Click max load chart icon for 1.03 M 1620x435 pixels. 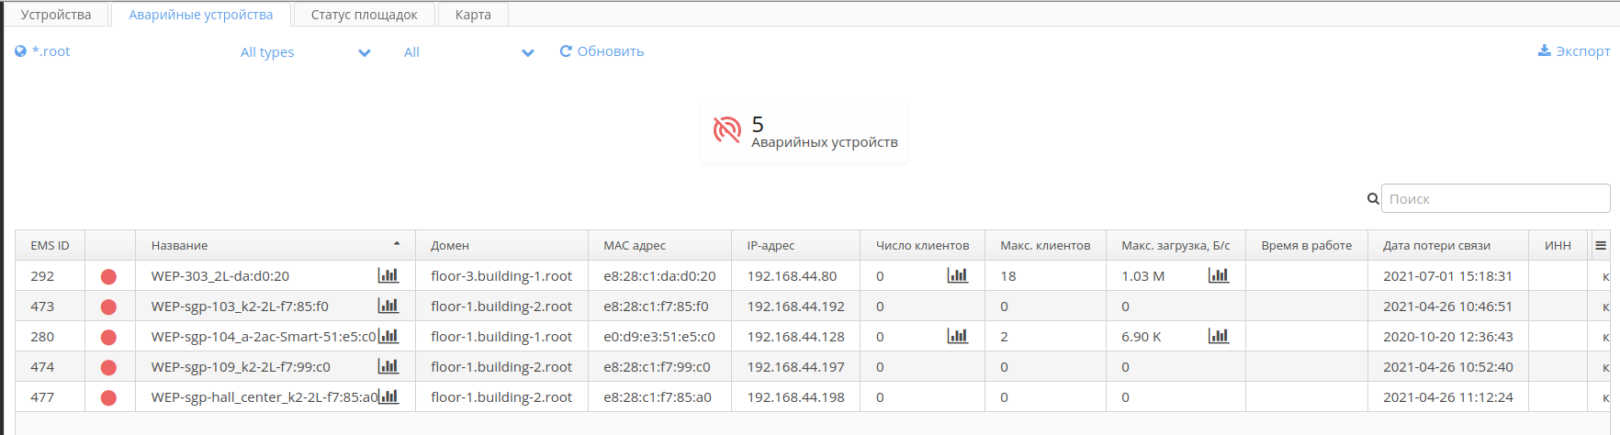(1219, 275)
